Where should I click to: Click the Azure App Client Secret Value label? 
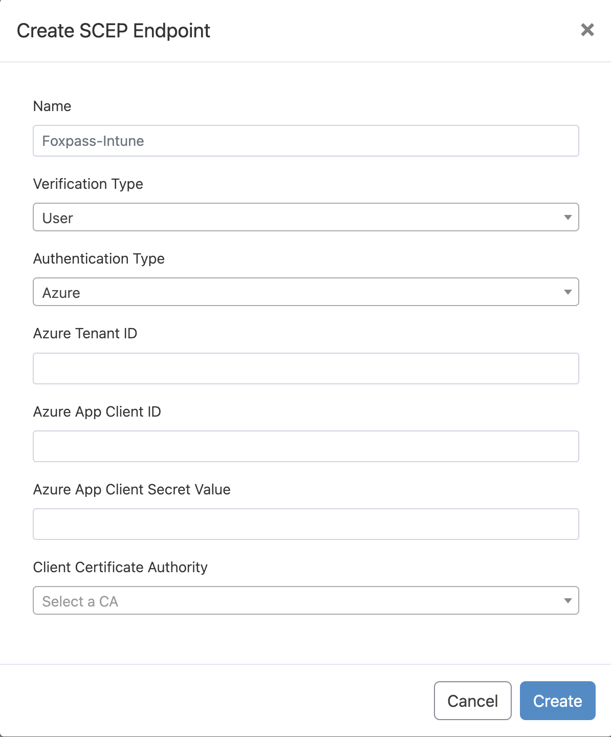(x=132, y=489)
